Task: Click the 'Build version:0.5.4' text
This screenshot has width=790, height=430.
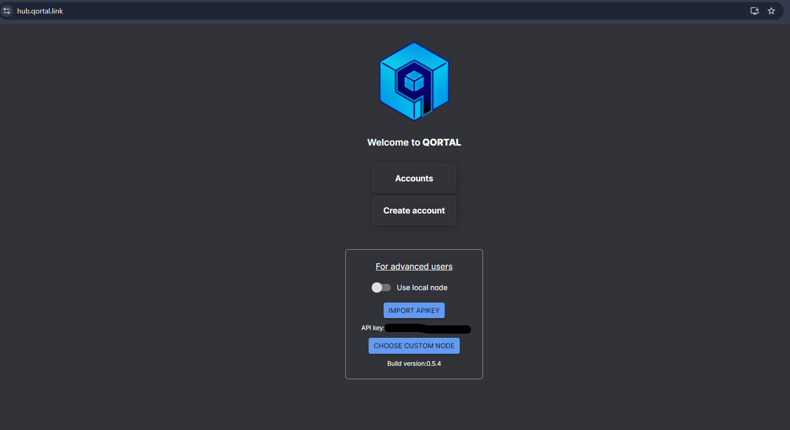Action: [x=414, y=364]
